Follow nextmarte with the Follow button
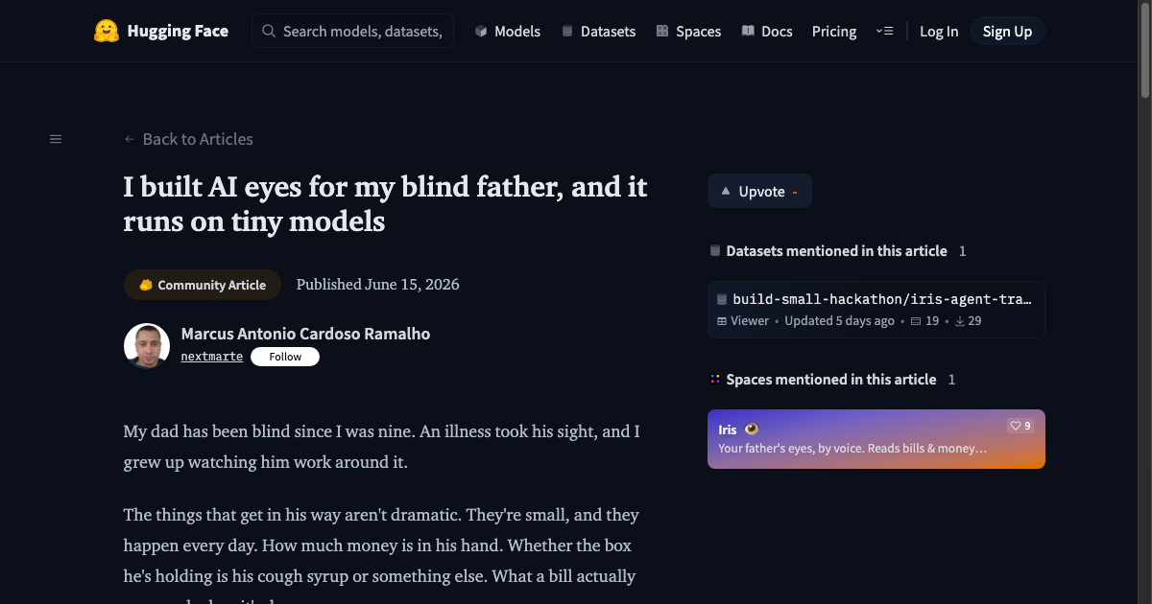Viewport: 1152px width, 604px height. coord(285,357)
